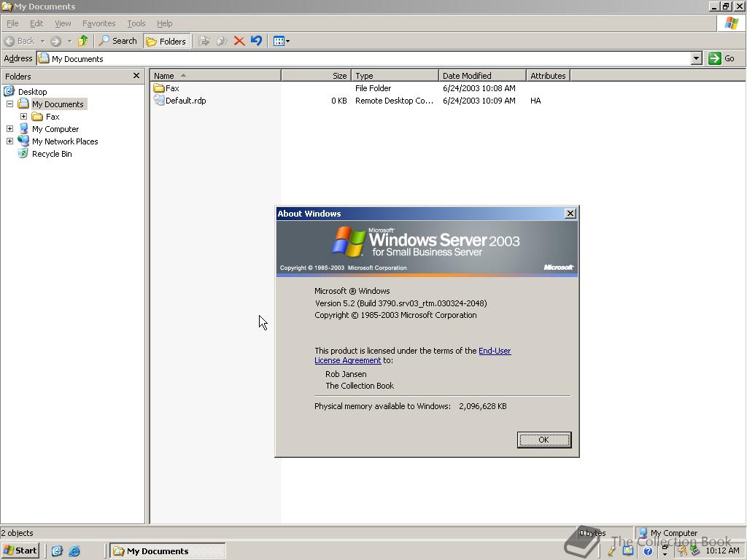
Task: Collapse the My Documents tree node
Action: [x=9, y=104]
